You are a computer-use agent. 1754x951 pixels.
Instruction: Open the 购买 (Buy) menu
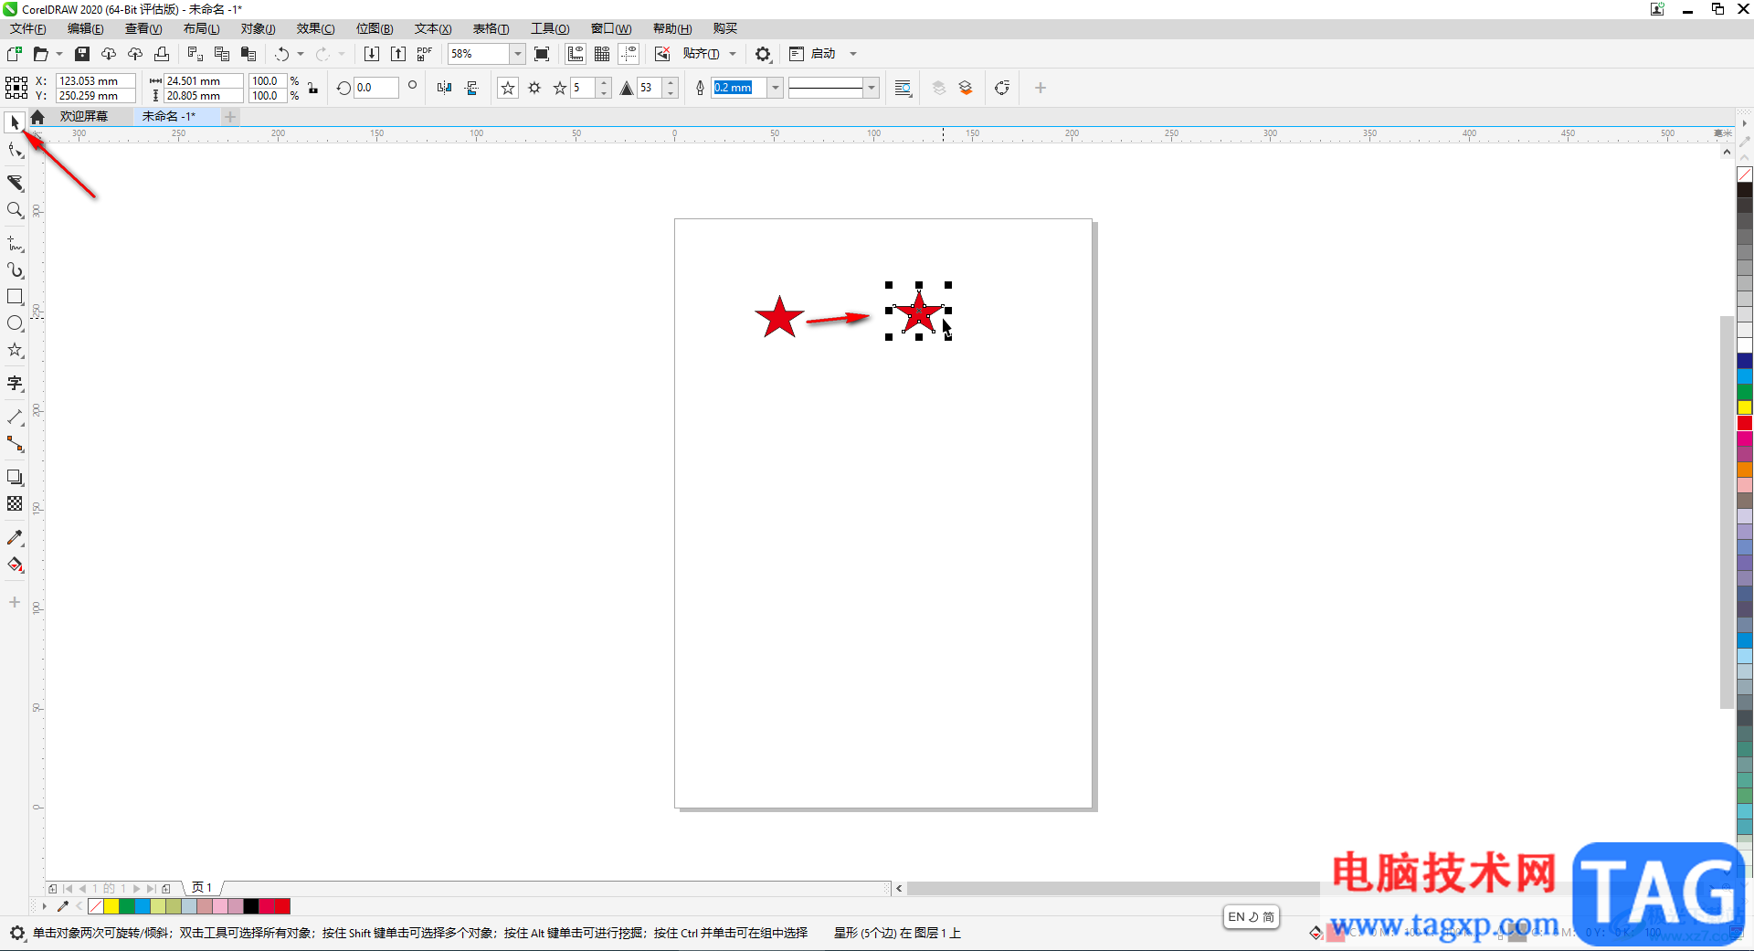[x=725, y=28]
